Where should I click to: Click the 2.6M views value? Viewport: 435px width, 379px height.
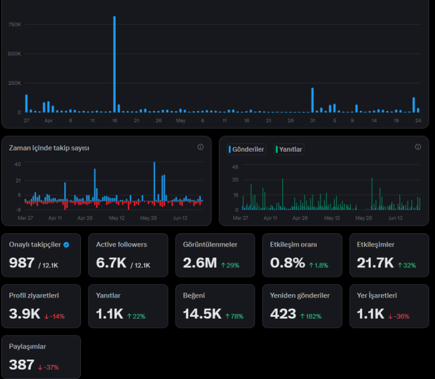tap(199, 263)
